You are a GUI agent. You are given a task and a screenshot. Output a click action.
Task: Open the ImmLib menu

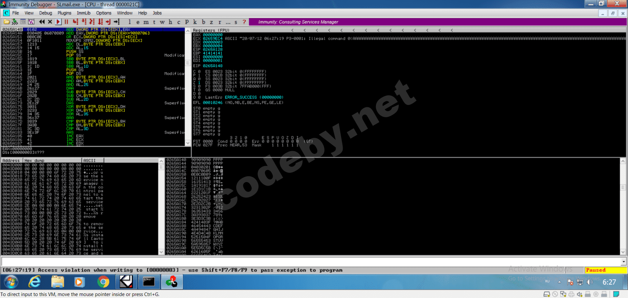pyautogui.click(x=84, y=13)
